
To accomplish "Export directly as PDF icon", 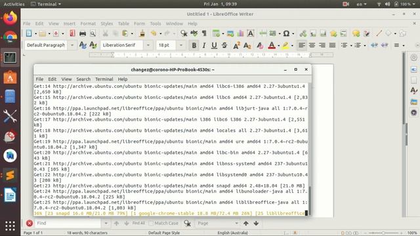I will (72, 33).
